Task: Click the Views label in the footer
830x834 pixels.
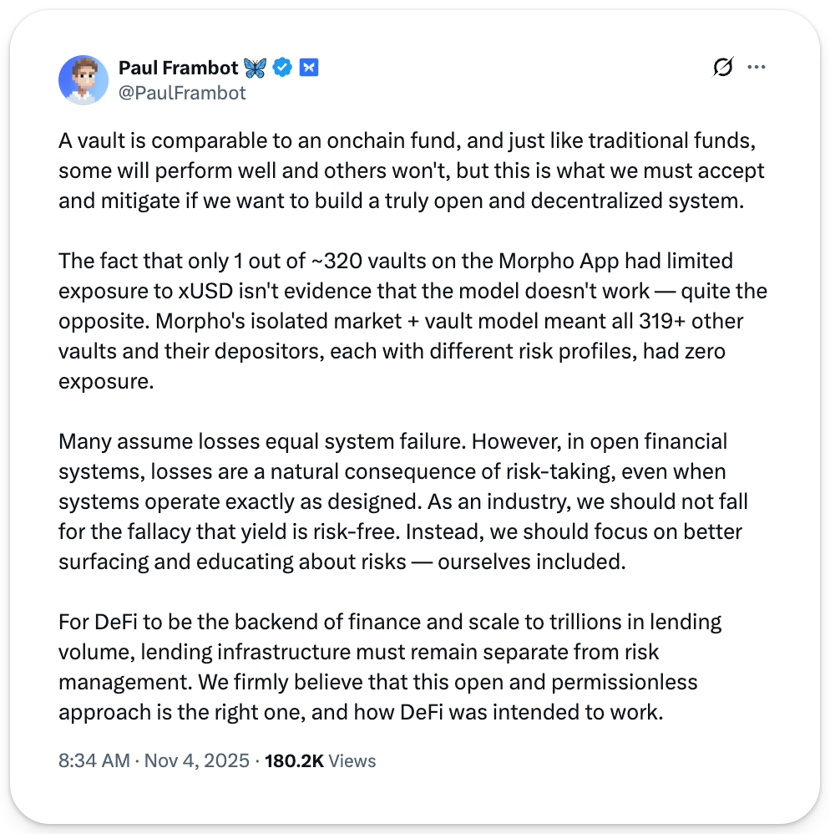Action: pyautogui.click(x=352, y=761)
